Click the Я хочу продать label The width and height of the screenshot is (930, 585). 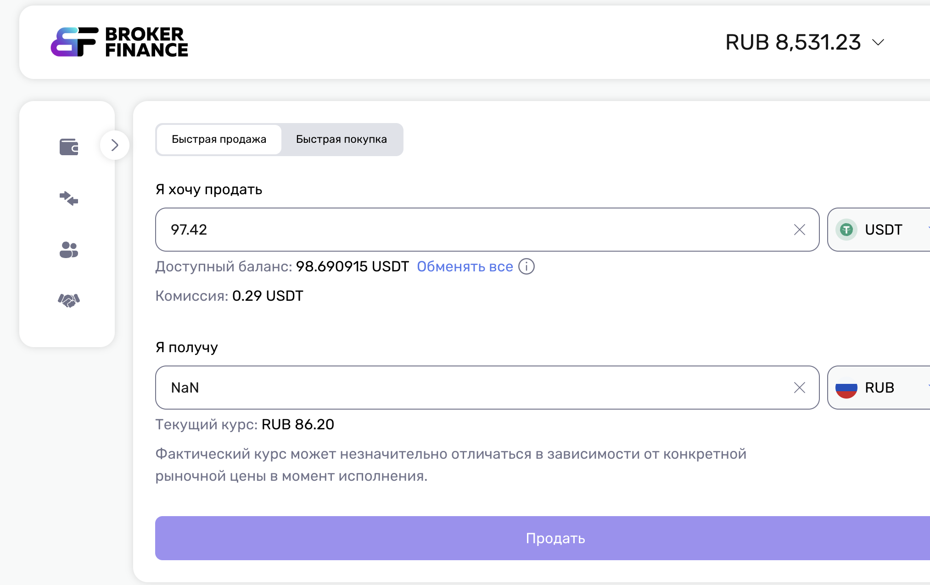(209, 189)
